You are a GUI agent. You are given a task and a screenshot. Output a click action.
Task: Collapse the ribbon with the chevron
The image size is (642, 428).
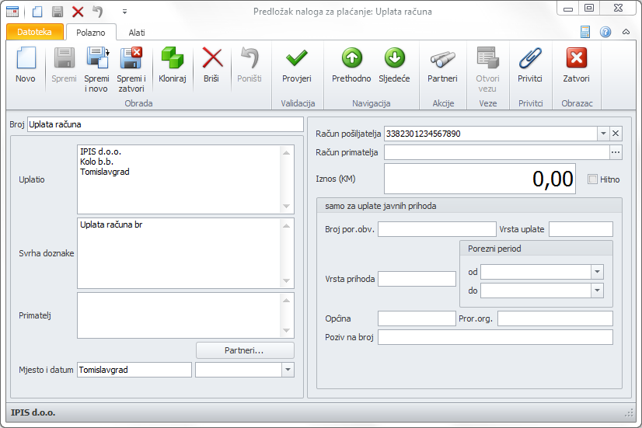pyautogui.click(x=626, y=32)
